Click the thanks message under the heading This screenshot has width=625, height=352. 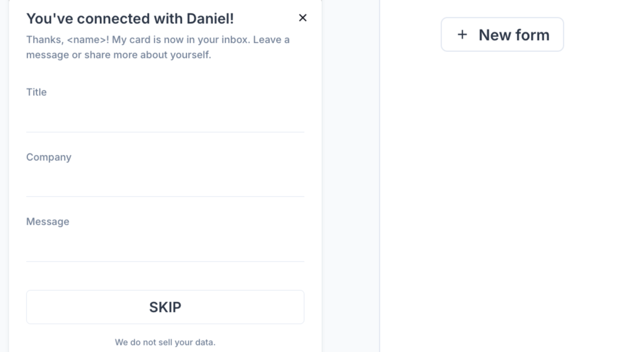tap(157, 47)
